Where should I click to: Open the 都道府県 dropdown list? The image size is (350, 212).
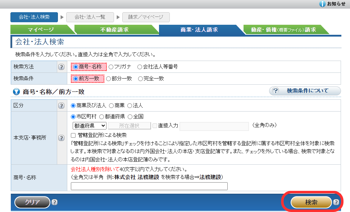(x=89, y=126)
